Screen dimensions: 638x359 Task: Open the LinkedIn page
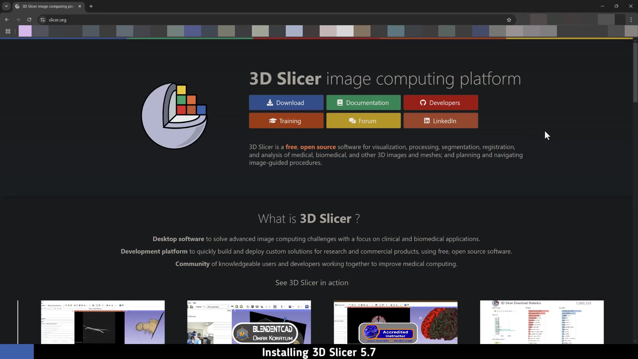441,120
